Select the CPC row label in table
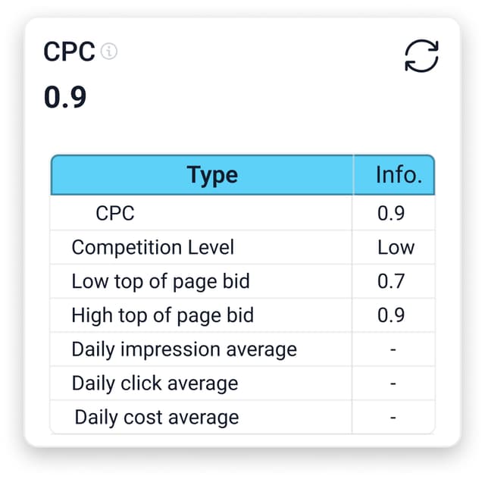485x479 pixels. 115,213
